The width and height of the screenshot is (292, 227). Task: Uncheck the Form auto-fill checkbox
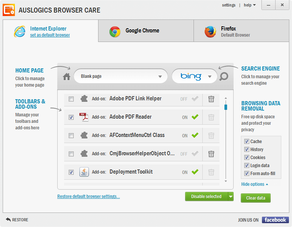[x=247, y=174]
